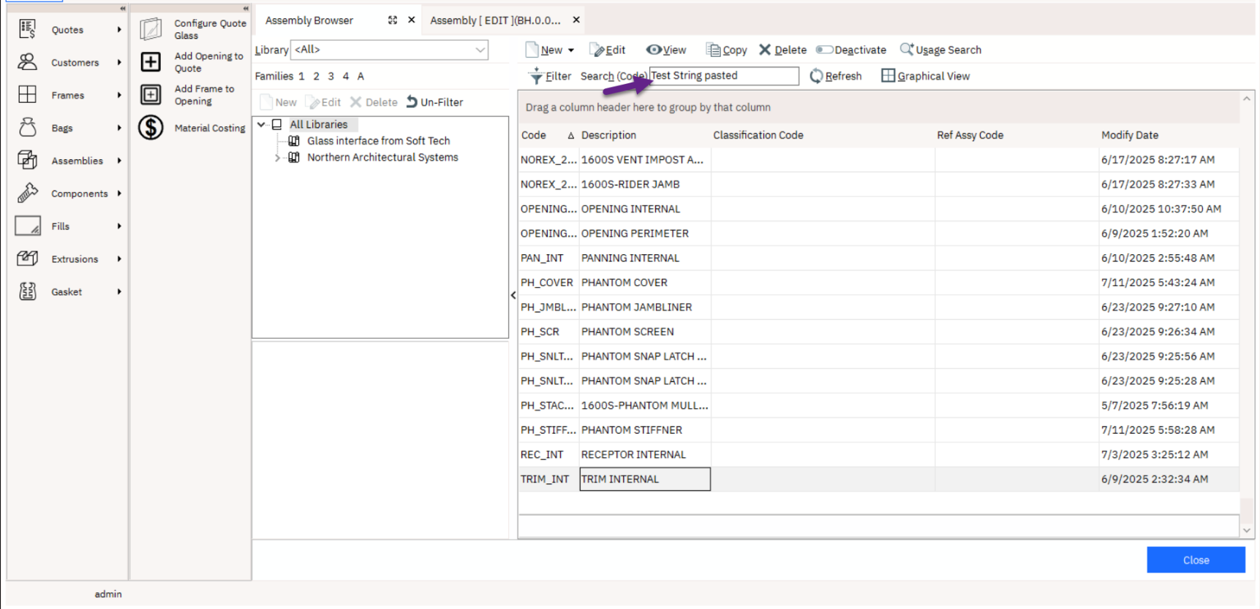Click the Filter funnel icon
The image size is (1260, 609).
536,76
